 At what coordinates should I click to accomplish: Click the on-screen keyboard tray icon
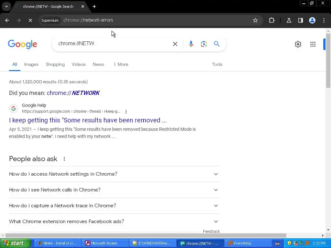(277, 243)
